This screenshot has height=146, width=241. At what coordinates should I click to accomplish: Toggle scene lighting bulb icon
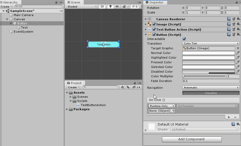click(x=110, y=6)
